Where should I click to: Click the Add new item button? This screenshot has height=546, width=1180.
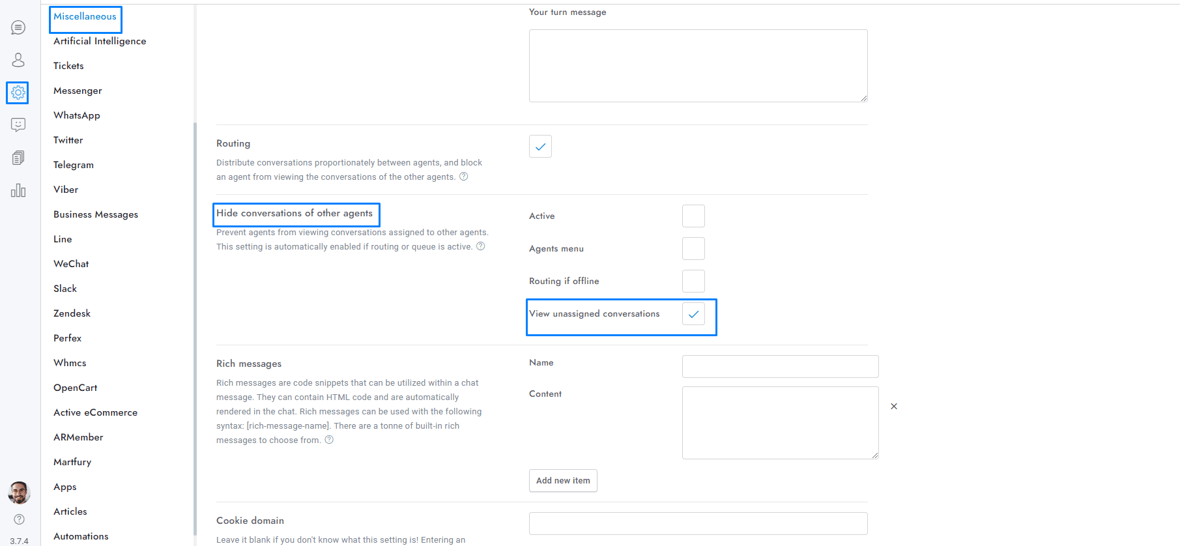(x=563, y=481)
